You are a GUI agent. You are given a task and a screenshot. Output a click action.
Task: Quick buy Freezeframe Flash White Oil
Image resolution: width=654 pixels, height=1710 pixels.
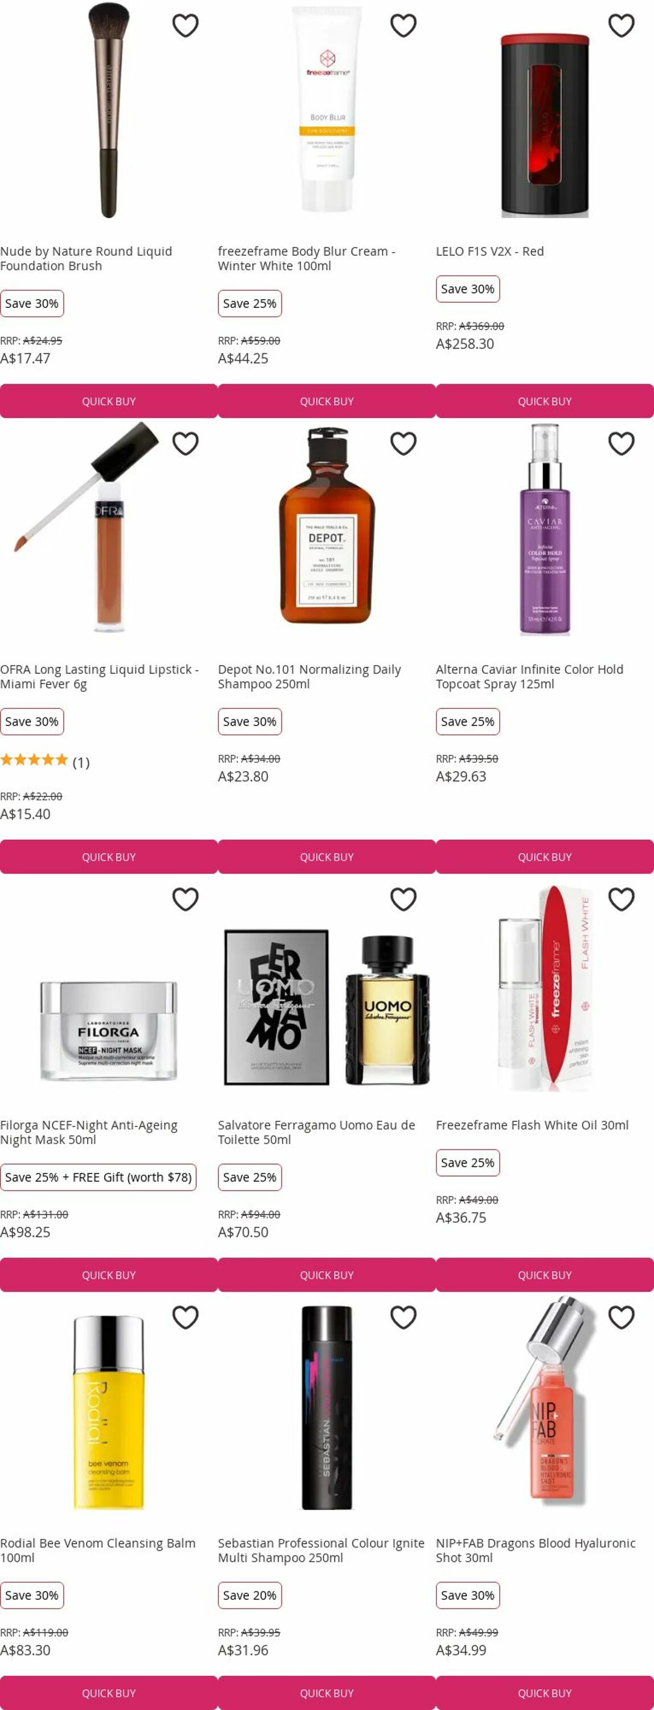[x=545, y=1275]
